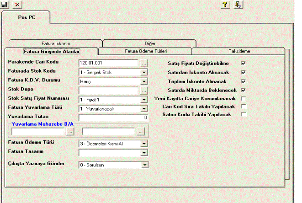302x203 pixels.
Task: Click the Stok Depo input field
Action: (x=108, y=91)
